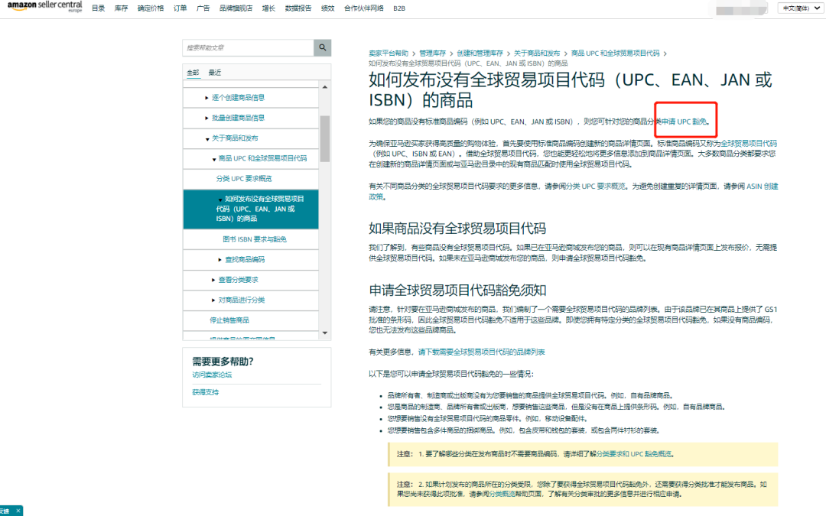Open 关于商品和发布 in the help tree
Screen dimensions: 826x516
[235, 138]
